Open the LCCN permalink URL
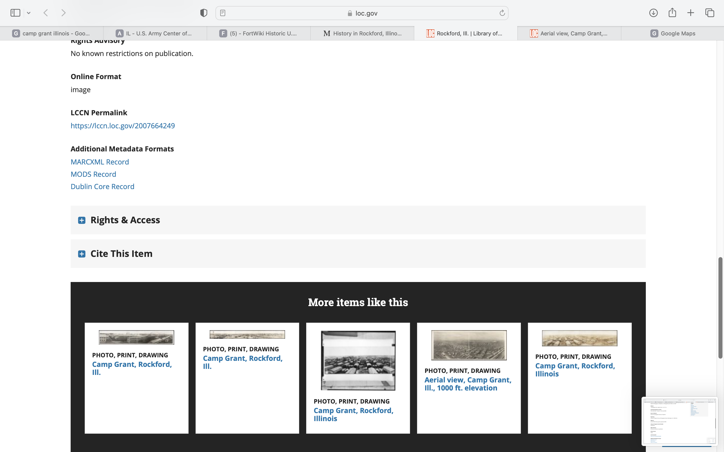The width and height of the screenshot is (724, 452). [x=123, y=126]
